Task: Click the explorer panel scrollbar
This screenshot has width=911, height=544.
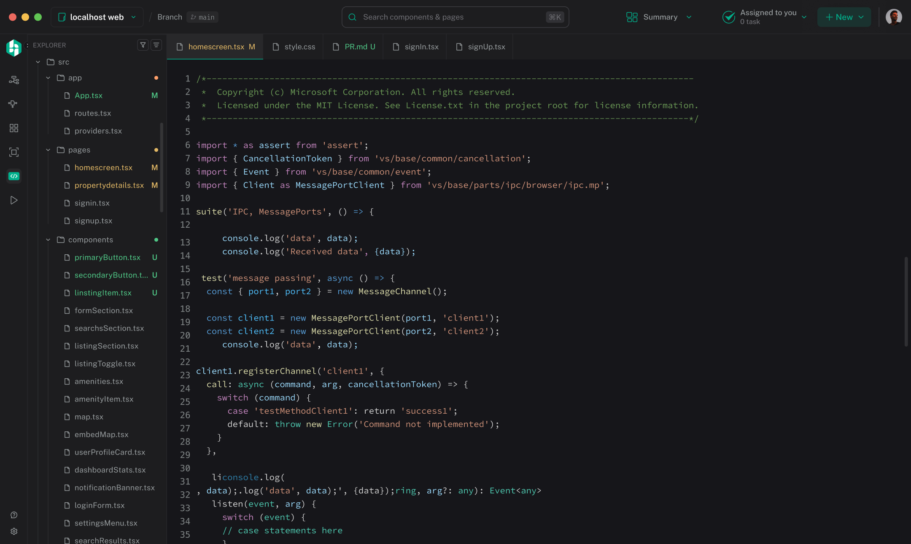Action: (162, 167)
